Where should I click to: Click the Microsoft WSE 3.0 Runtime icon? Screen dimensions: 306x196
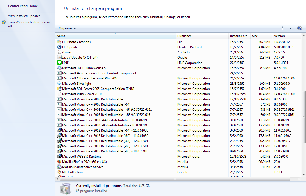[59, 157]
